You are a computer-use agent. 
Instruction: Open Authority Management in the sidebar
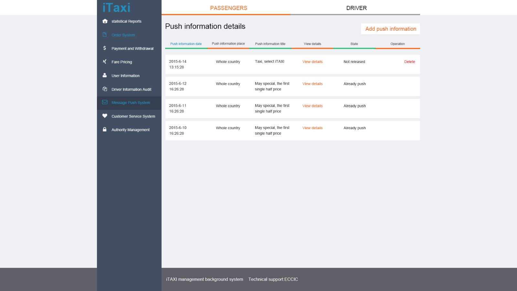click(x=130, y=130)
